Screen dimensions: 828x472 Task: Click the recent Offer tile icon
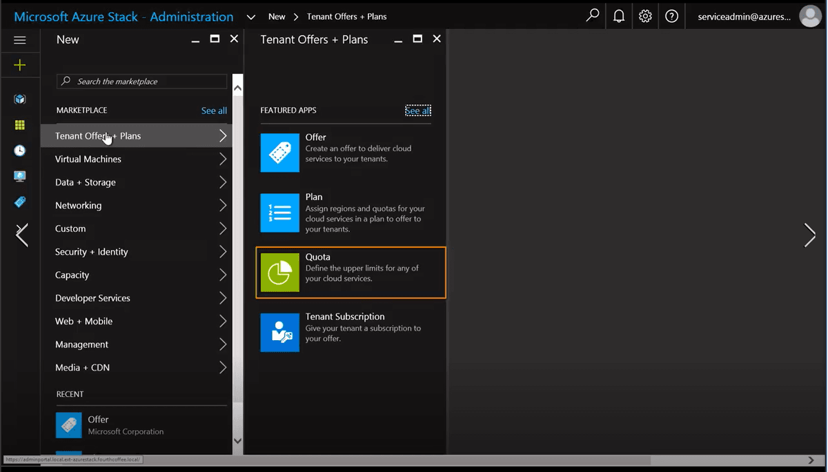tap(68, 425)
